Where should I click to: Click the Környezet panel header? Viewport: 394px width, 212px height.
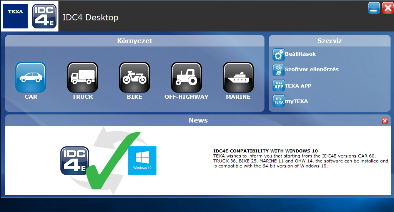coord(135,41)
